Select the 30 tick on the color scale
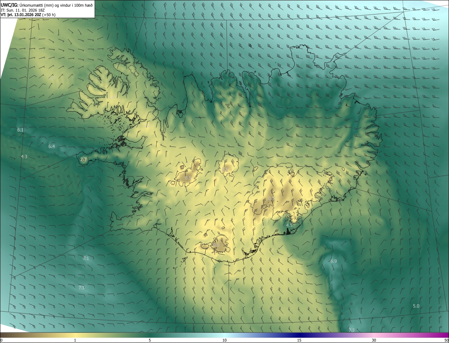This screenshot has width=449, height=343. coord(374,341)
